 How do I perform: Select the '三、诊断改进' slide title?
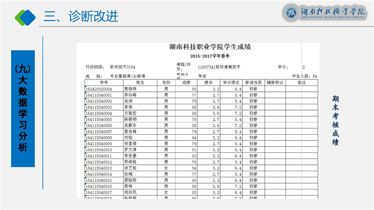point(81,16)
